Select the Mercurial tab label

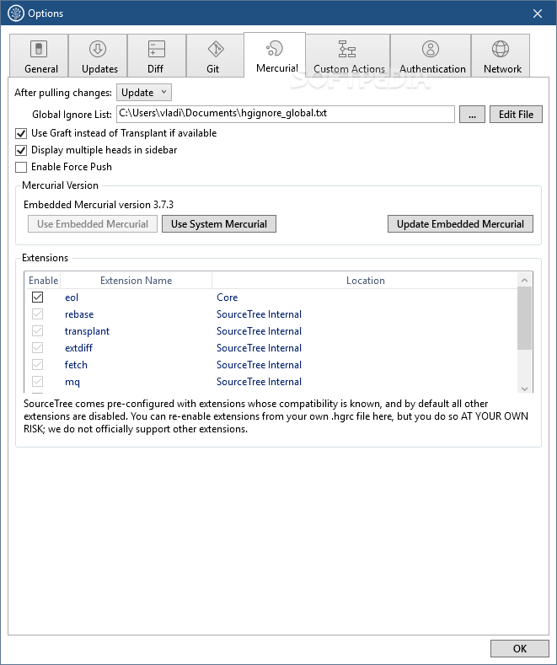[x=277, y=68]
